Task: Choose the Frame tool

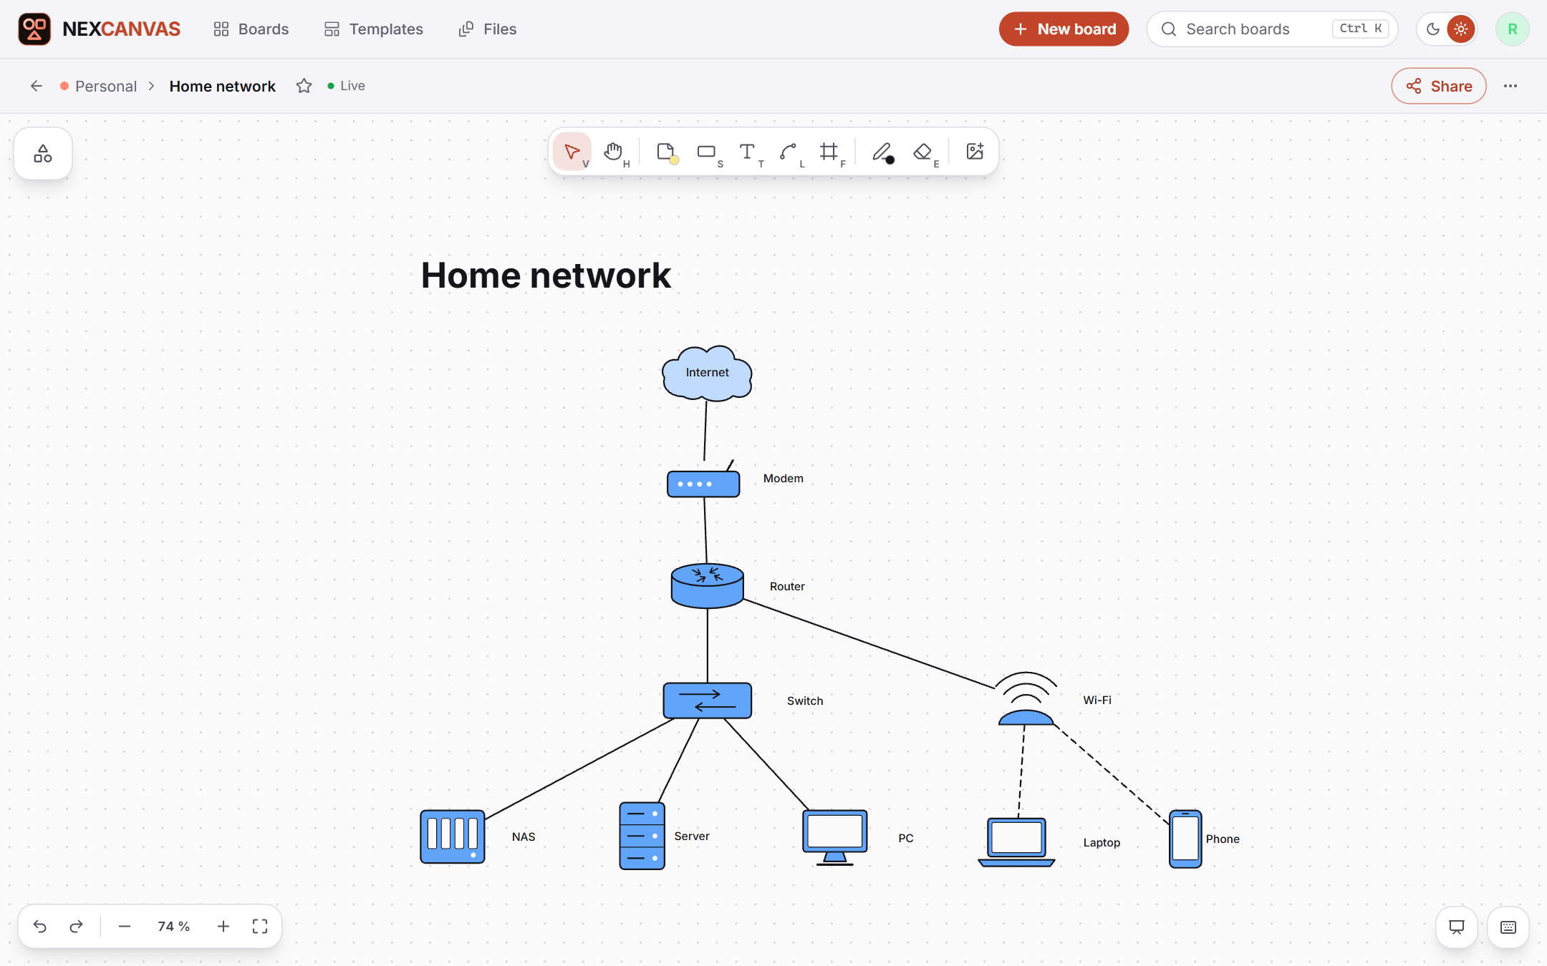Action: [830, 152]
